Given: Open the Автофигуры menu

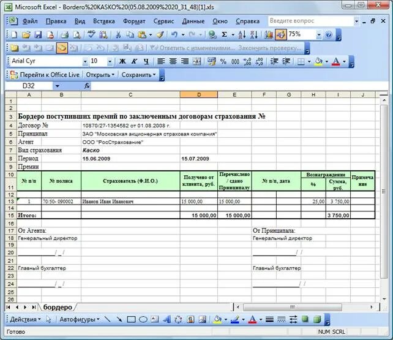Looking at the screenshot, I should [x=80, y=319].
